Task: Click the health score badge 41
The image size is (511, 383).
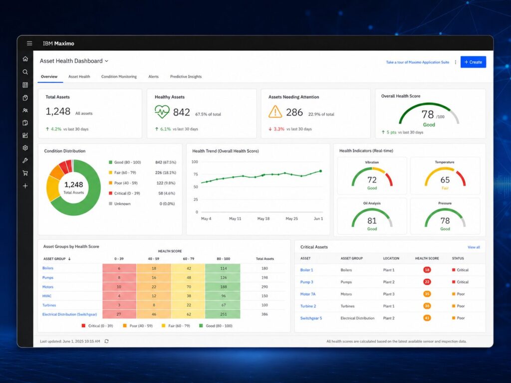Action: [x=427, y=318]
